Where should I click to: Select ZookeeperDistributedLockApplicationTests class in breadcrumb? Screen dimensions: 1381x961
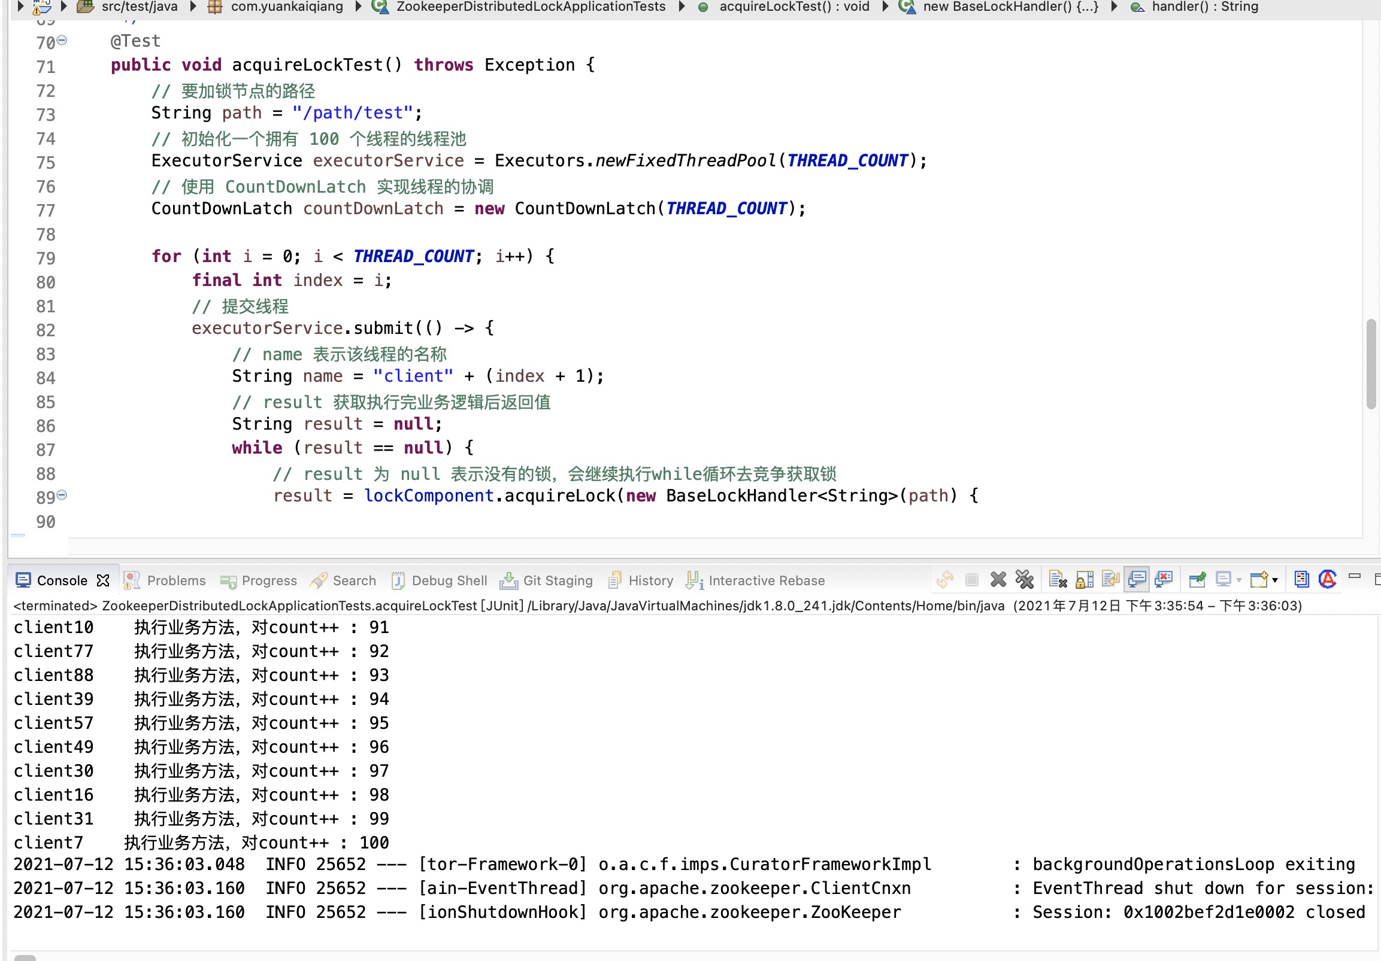[x=531, y=7]
